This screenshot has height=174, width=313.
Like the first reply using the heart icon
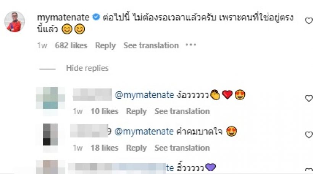point(309,98)
